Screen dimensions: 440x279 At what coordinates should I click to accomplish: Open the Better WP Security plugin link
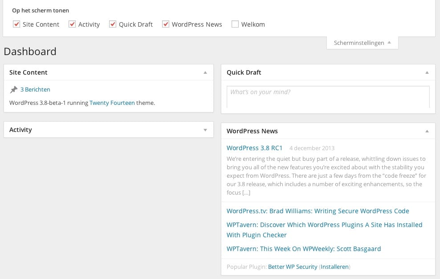pyautogui.click(x=293, y=267)
